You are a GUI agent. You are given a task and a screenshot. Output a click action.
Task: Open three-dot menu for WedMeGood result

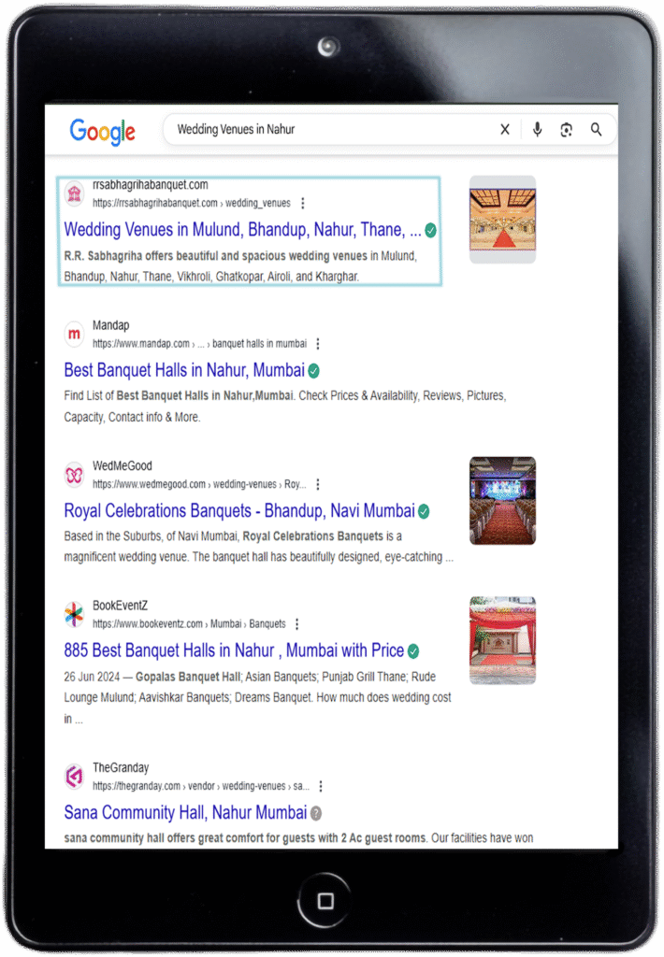click(x=318, y=484)
